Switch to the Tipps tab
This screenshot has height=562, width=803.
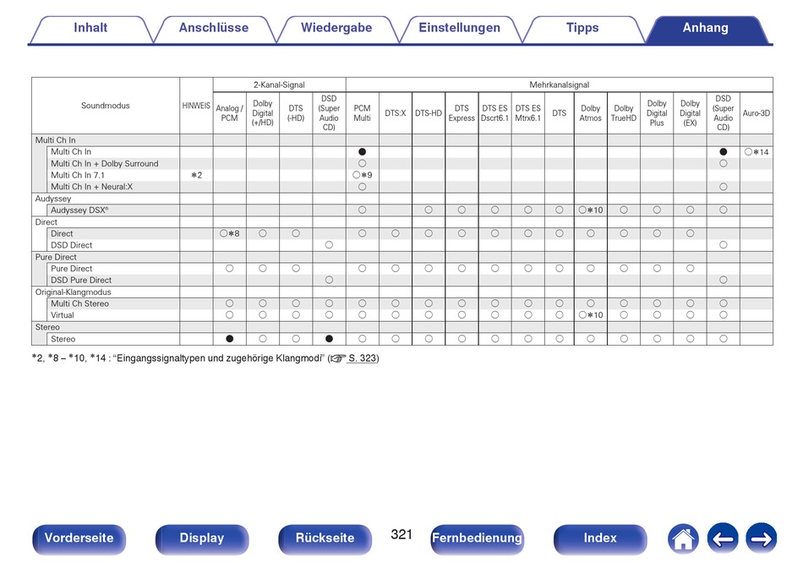(582, 28)
